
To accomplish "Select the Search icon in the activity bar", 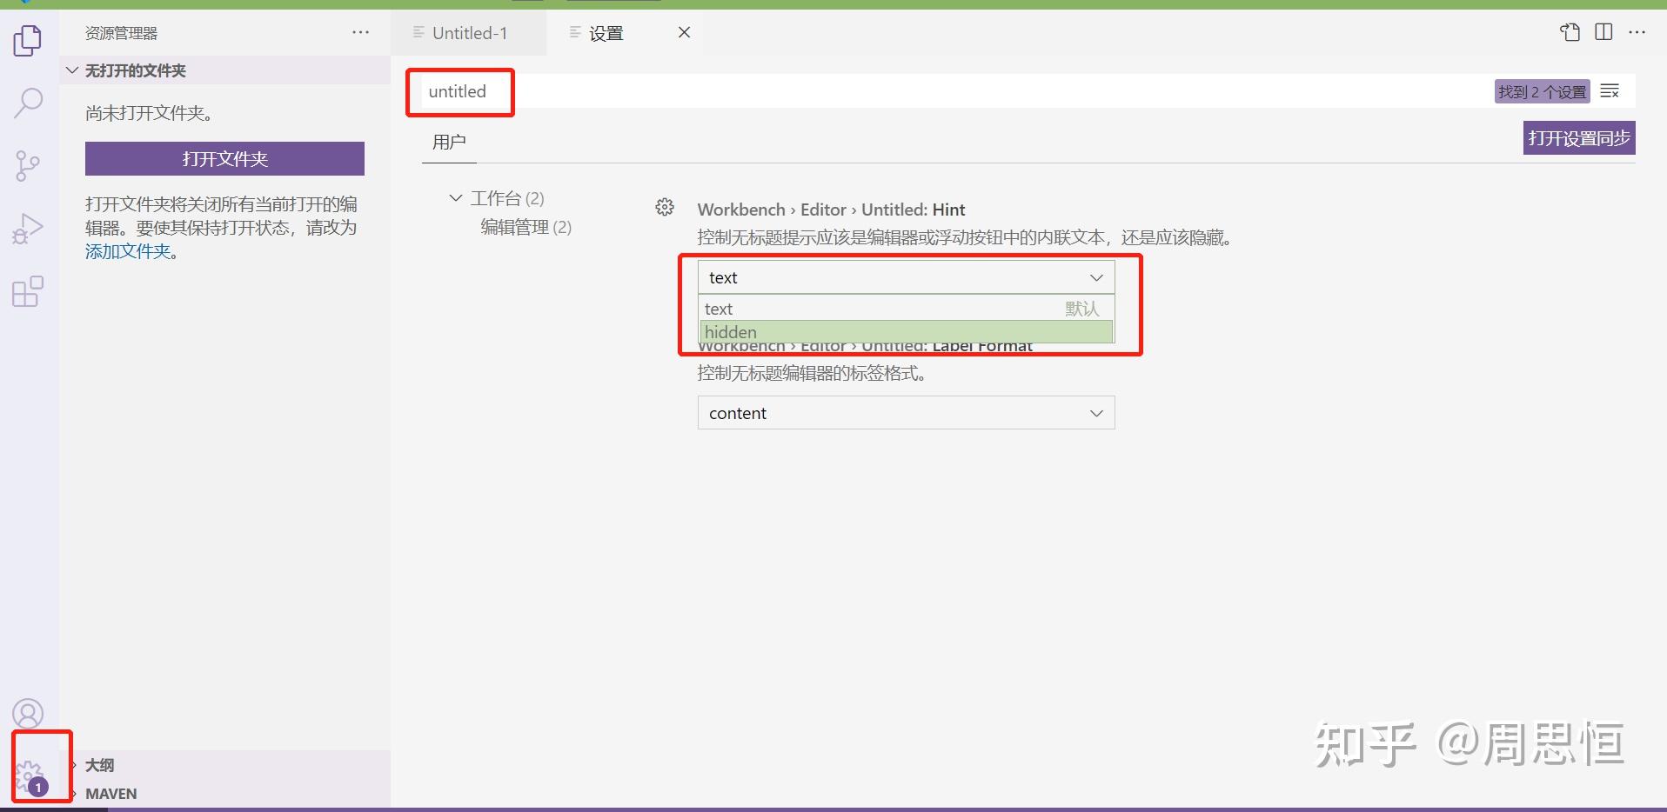I will (28, 102).
